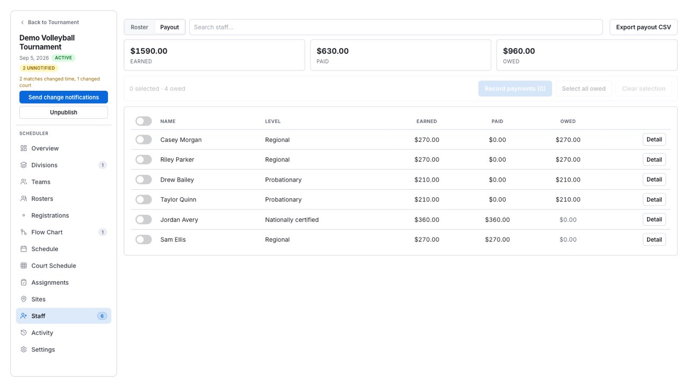Toggle selection switch for Sam Ellis

[x=144, y=239]
